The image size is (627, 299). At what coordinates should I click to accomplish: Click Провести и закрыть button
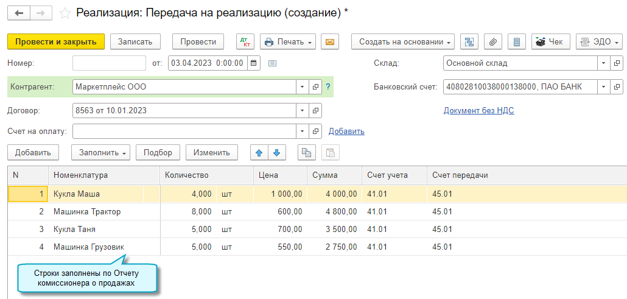pyautogui.click(x=56, y=41)
